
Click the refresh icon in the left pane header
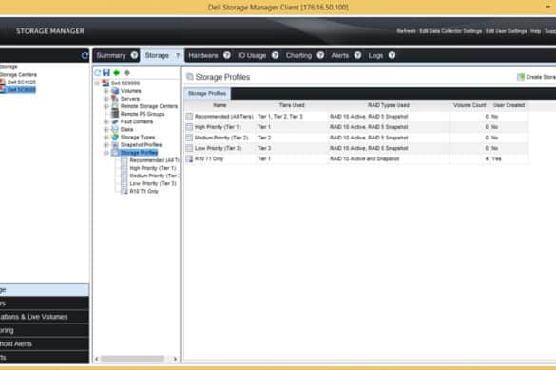(x=85, y=56)
